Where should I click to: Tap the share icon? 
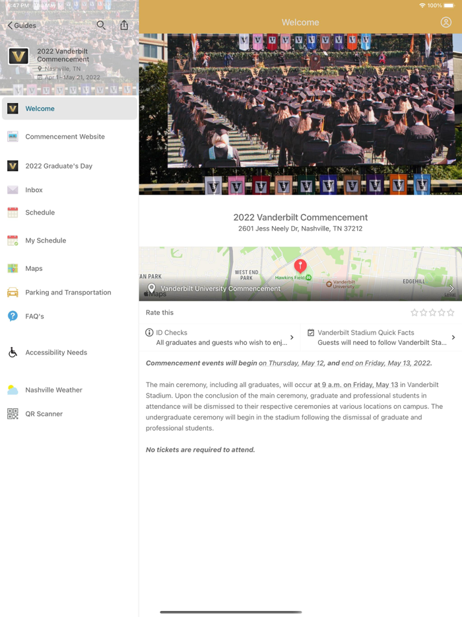[x=124, y=25]
